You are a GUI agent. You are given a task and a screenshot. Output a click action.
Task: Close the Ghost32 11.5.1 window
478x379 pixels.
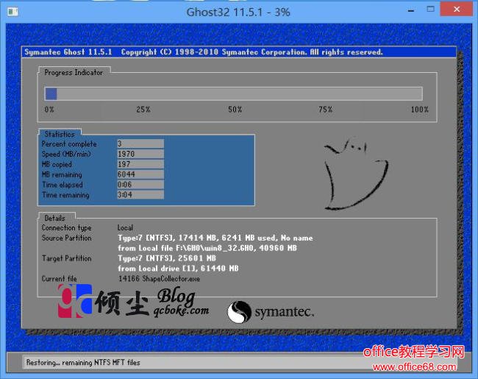pos(456,9)
